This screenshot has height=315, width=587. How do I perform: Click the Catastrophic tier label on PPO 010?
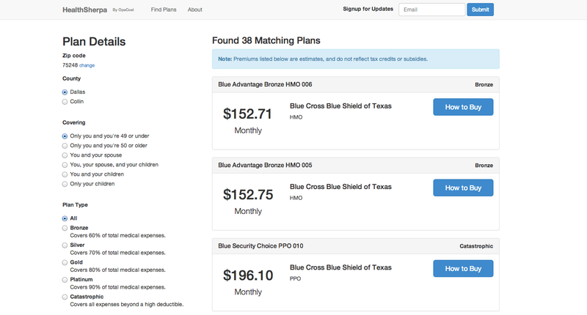(x=476, y=246)
